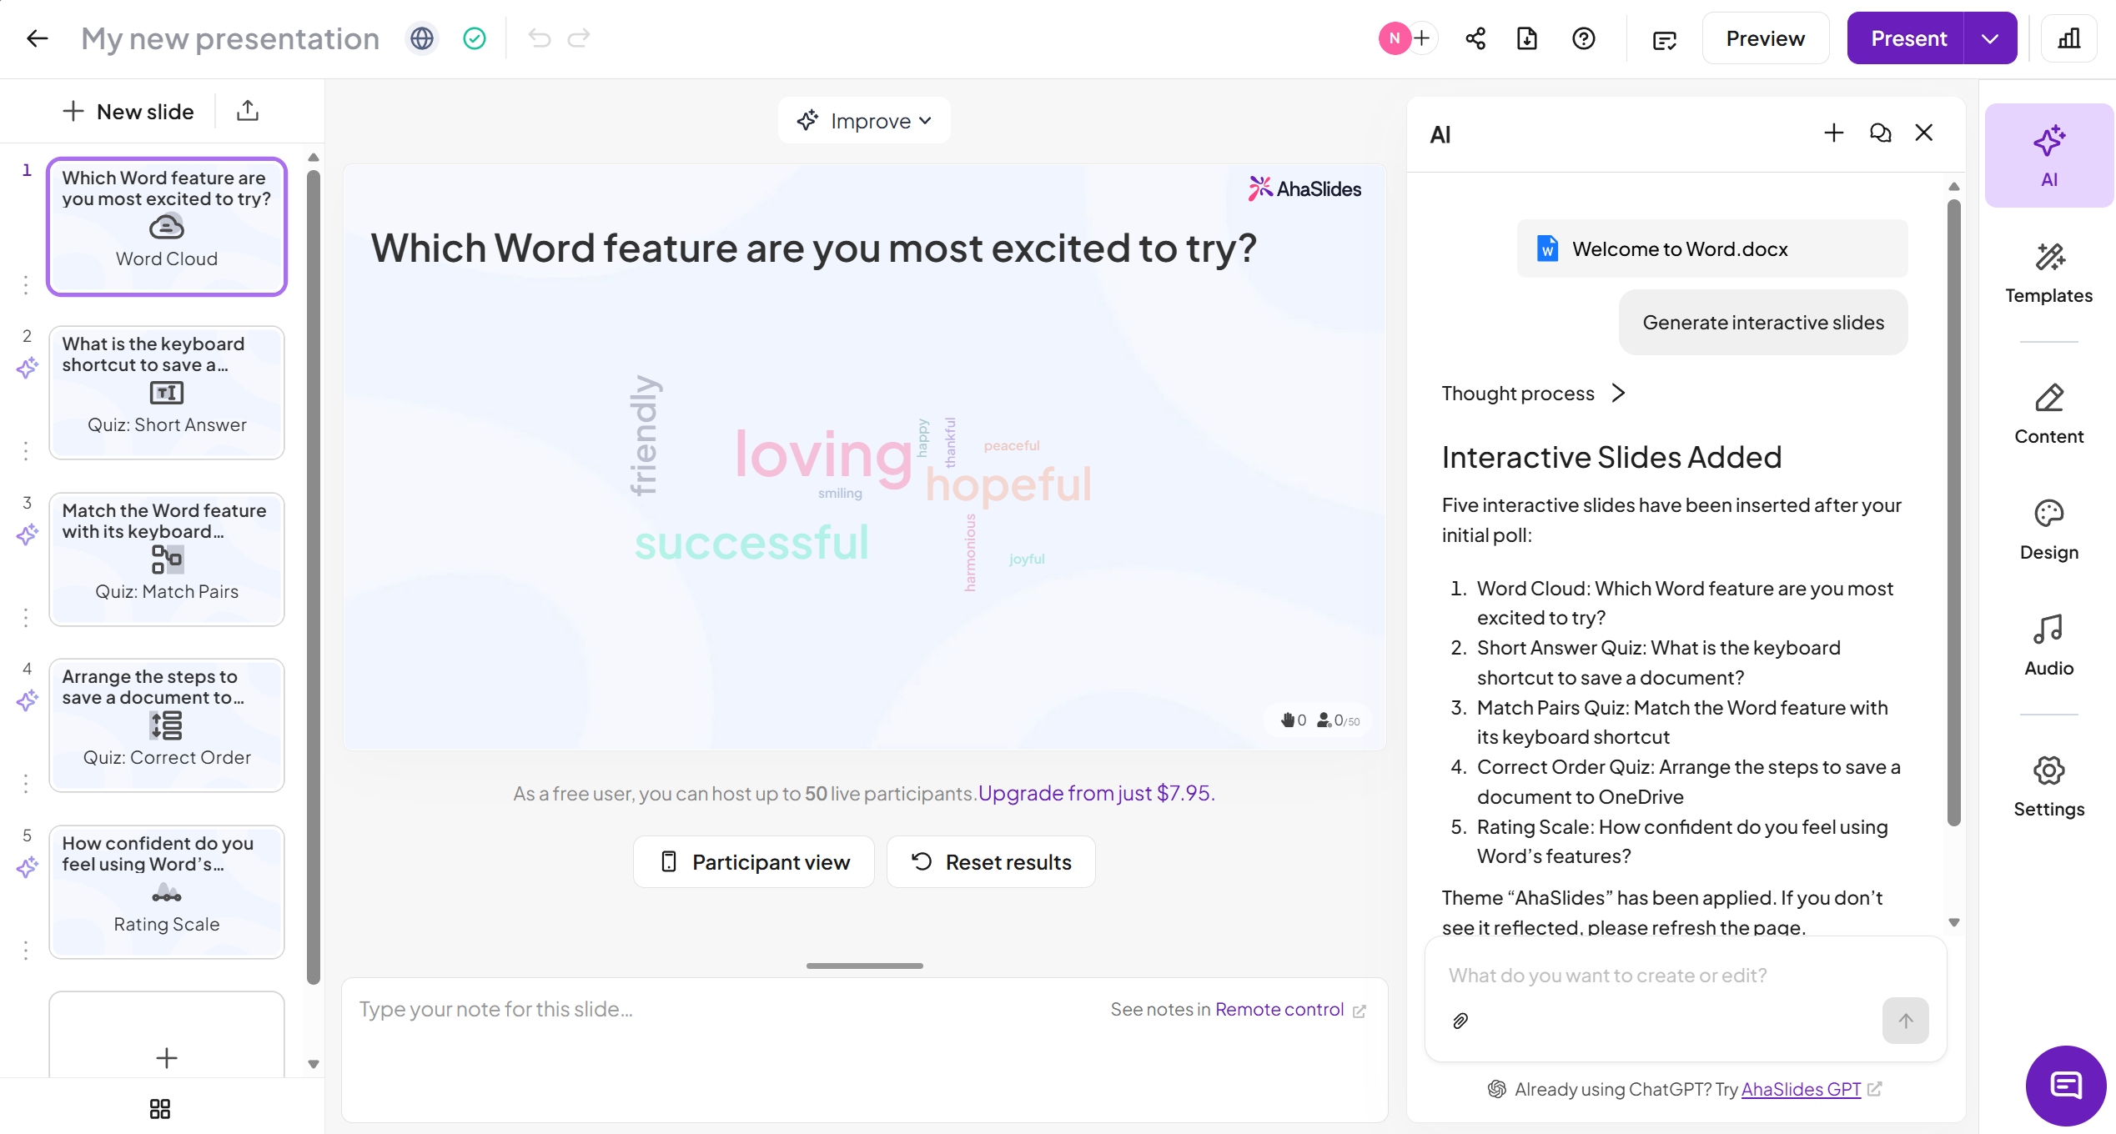2116x1134 pixels.
Task: Click the results chart icon
Action: point(2069,38)
